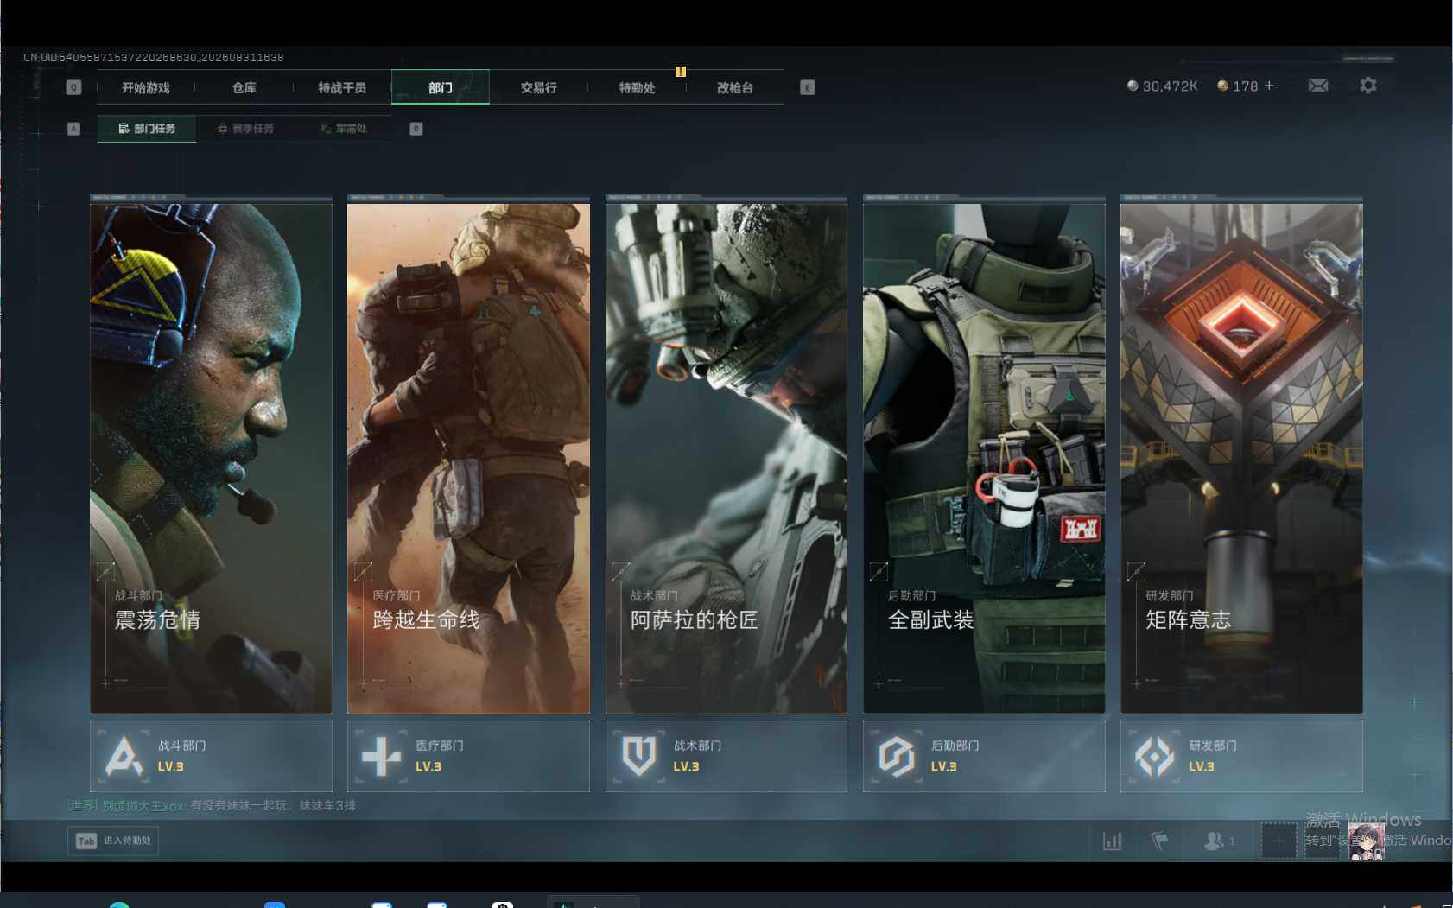
Task: Open the 全副武装 logistics mission card
Action: 984,457
